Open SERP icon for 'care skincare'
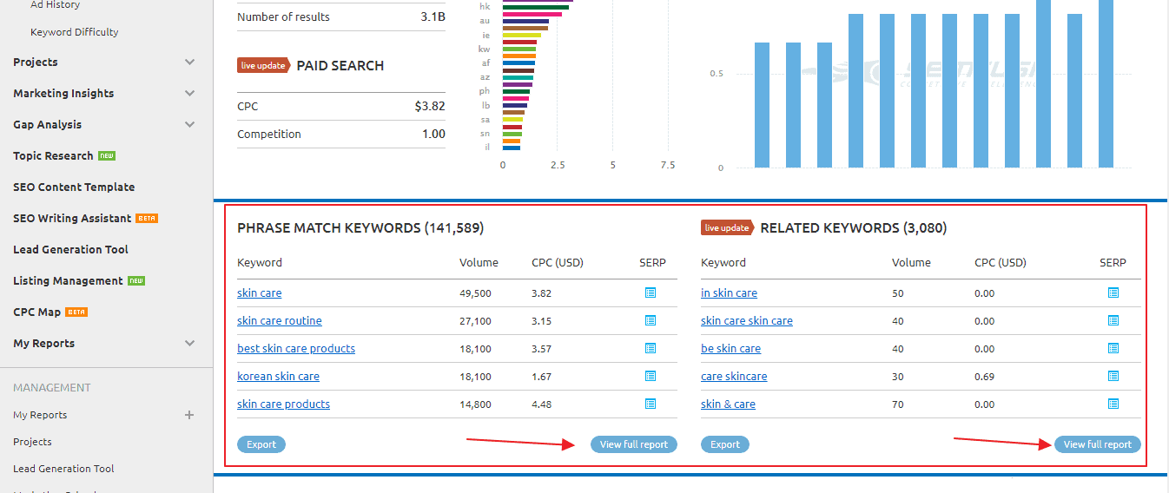This screenshot has width=1169, height=493. (x=1113, y=377)
